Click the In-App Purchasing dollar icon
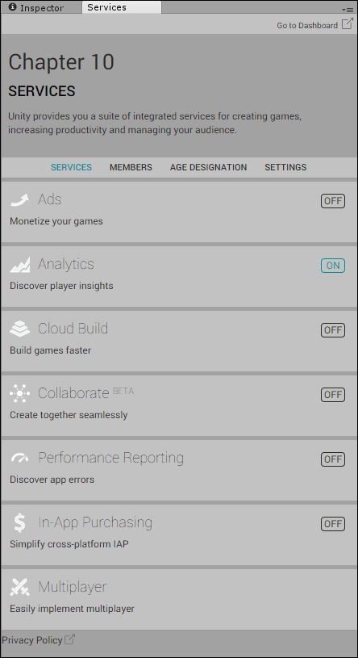 click(x=19, y=523)
